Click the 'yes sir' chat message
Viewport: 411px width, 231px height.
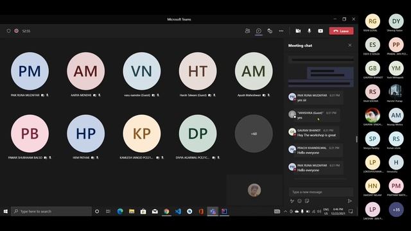coord(302,100)
